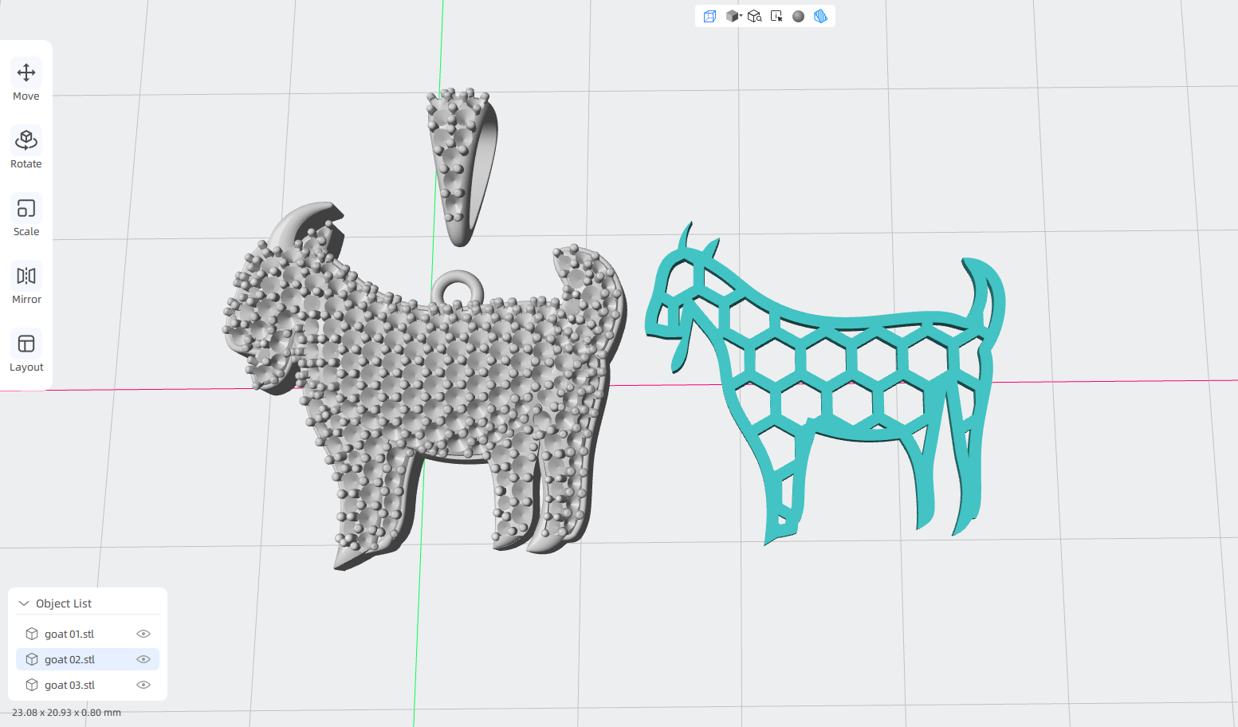Click the cube icon beside goat 01.stl
The height and width of the screenshot is (727, 1238).
[x=32, y=634]
